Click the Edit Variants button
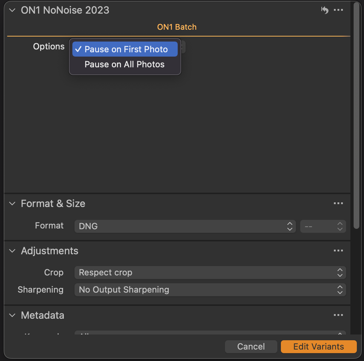Screen dimensions: 364x361 [x=319, y=347]
